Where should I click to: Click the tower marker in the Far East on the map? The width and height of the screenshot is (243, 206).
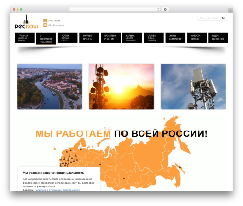[x=180, y=166]
